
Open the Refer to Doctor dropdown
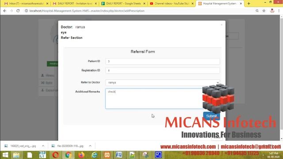click(x=163, y=83)
